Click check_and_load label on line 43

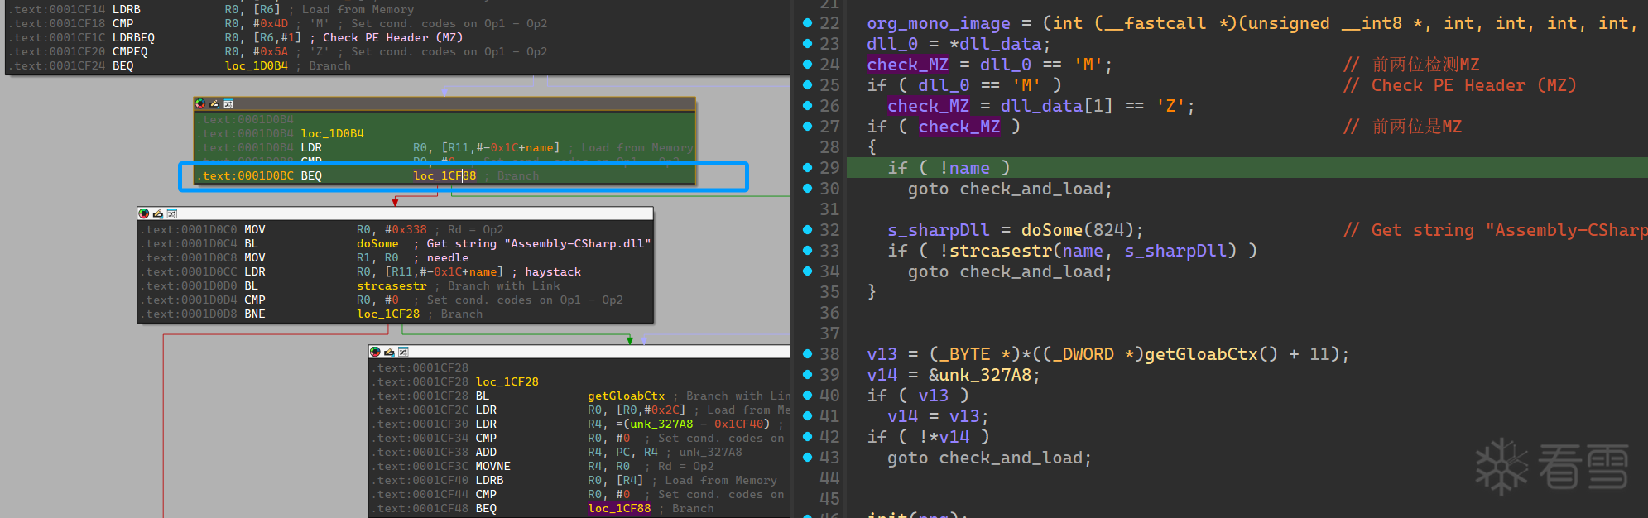(x=1011, y=458)
